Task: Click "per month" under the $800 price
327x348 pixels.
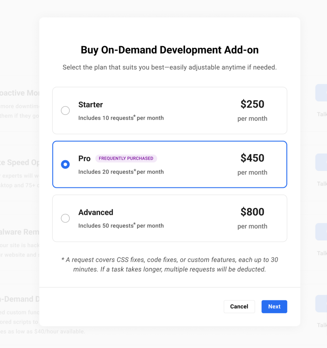Action: [x=252, y=226]
